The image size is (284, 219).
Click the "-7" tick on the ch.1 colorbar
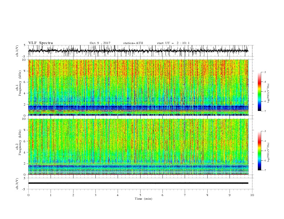click(x=264, y=111)
